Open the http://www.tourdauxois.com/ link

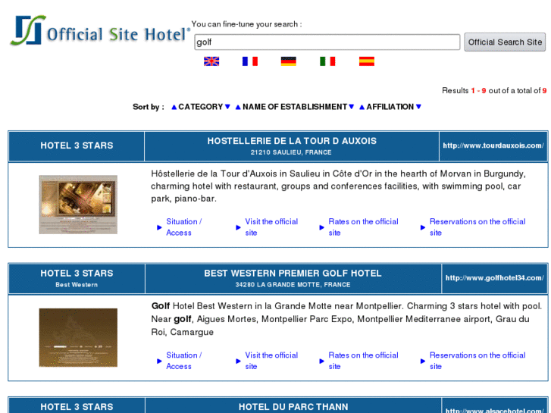click(x=493, y=145)
